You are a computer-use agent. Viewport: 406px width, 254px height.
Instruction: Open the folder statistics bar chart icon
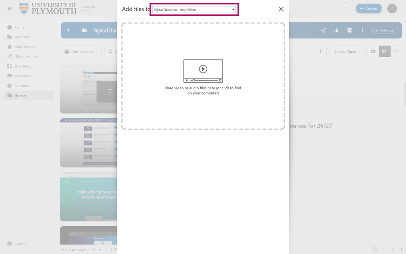(x=336, y=30)
